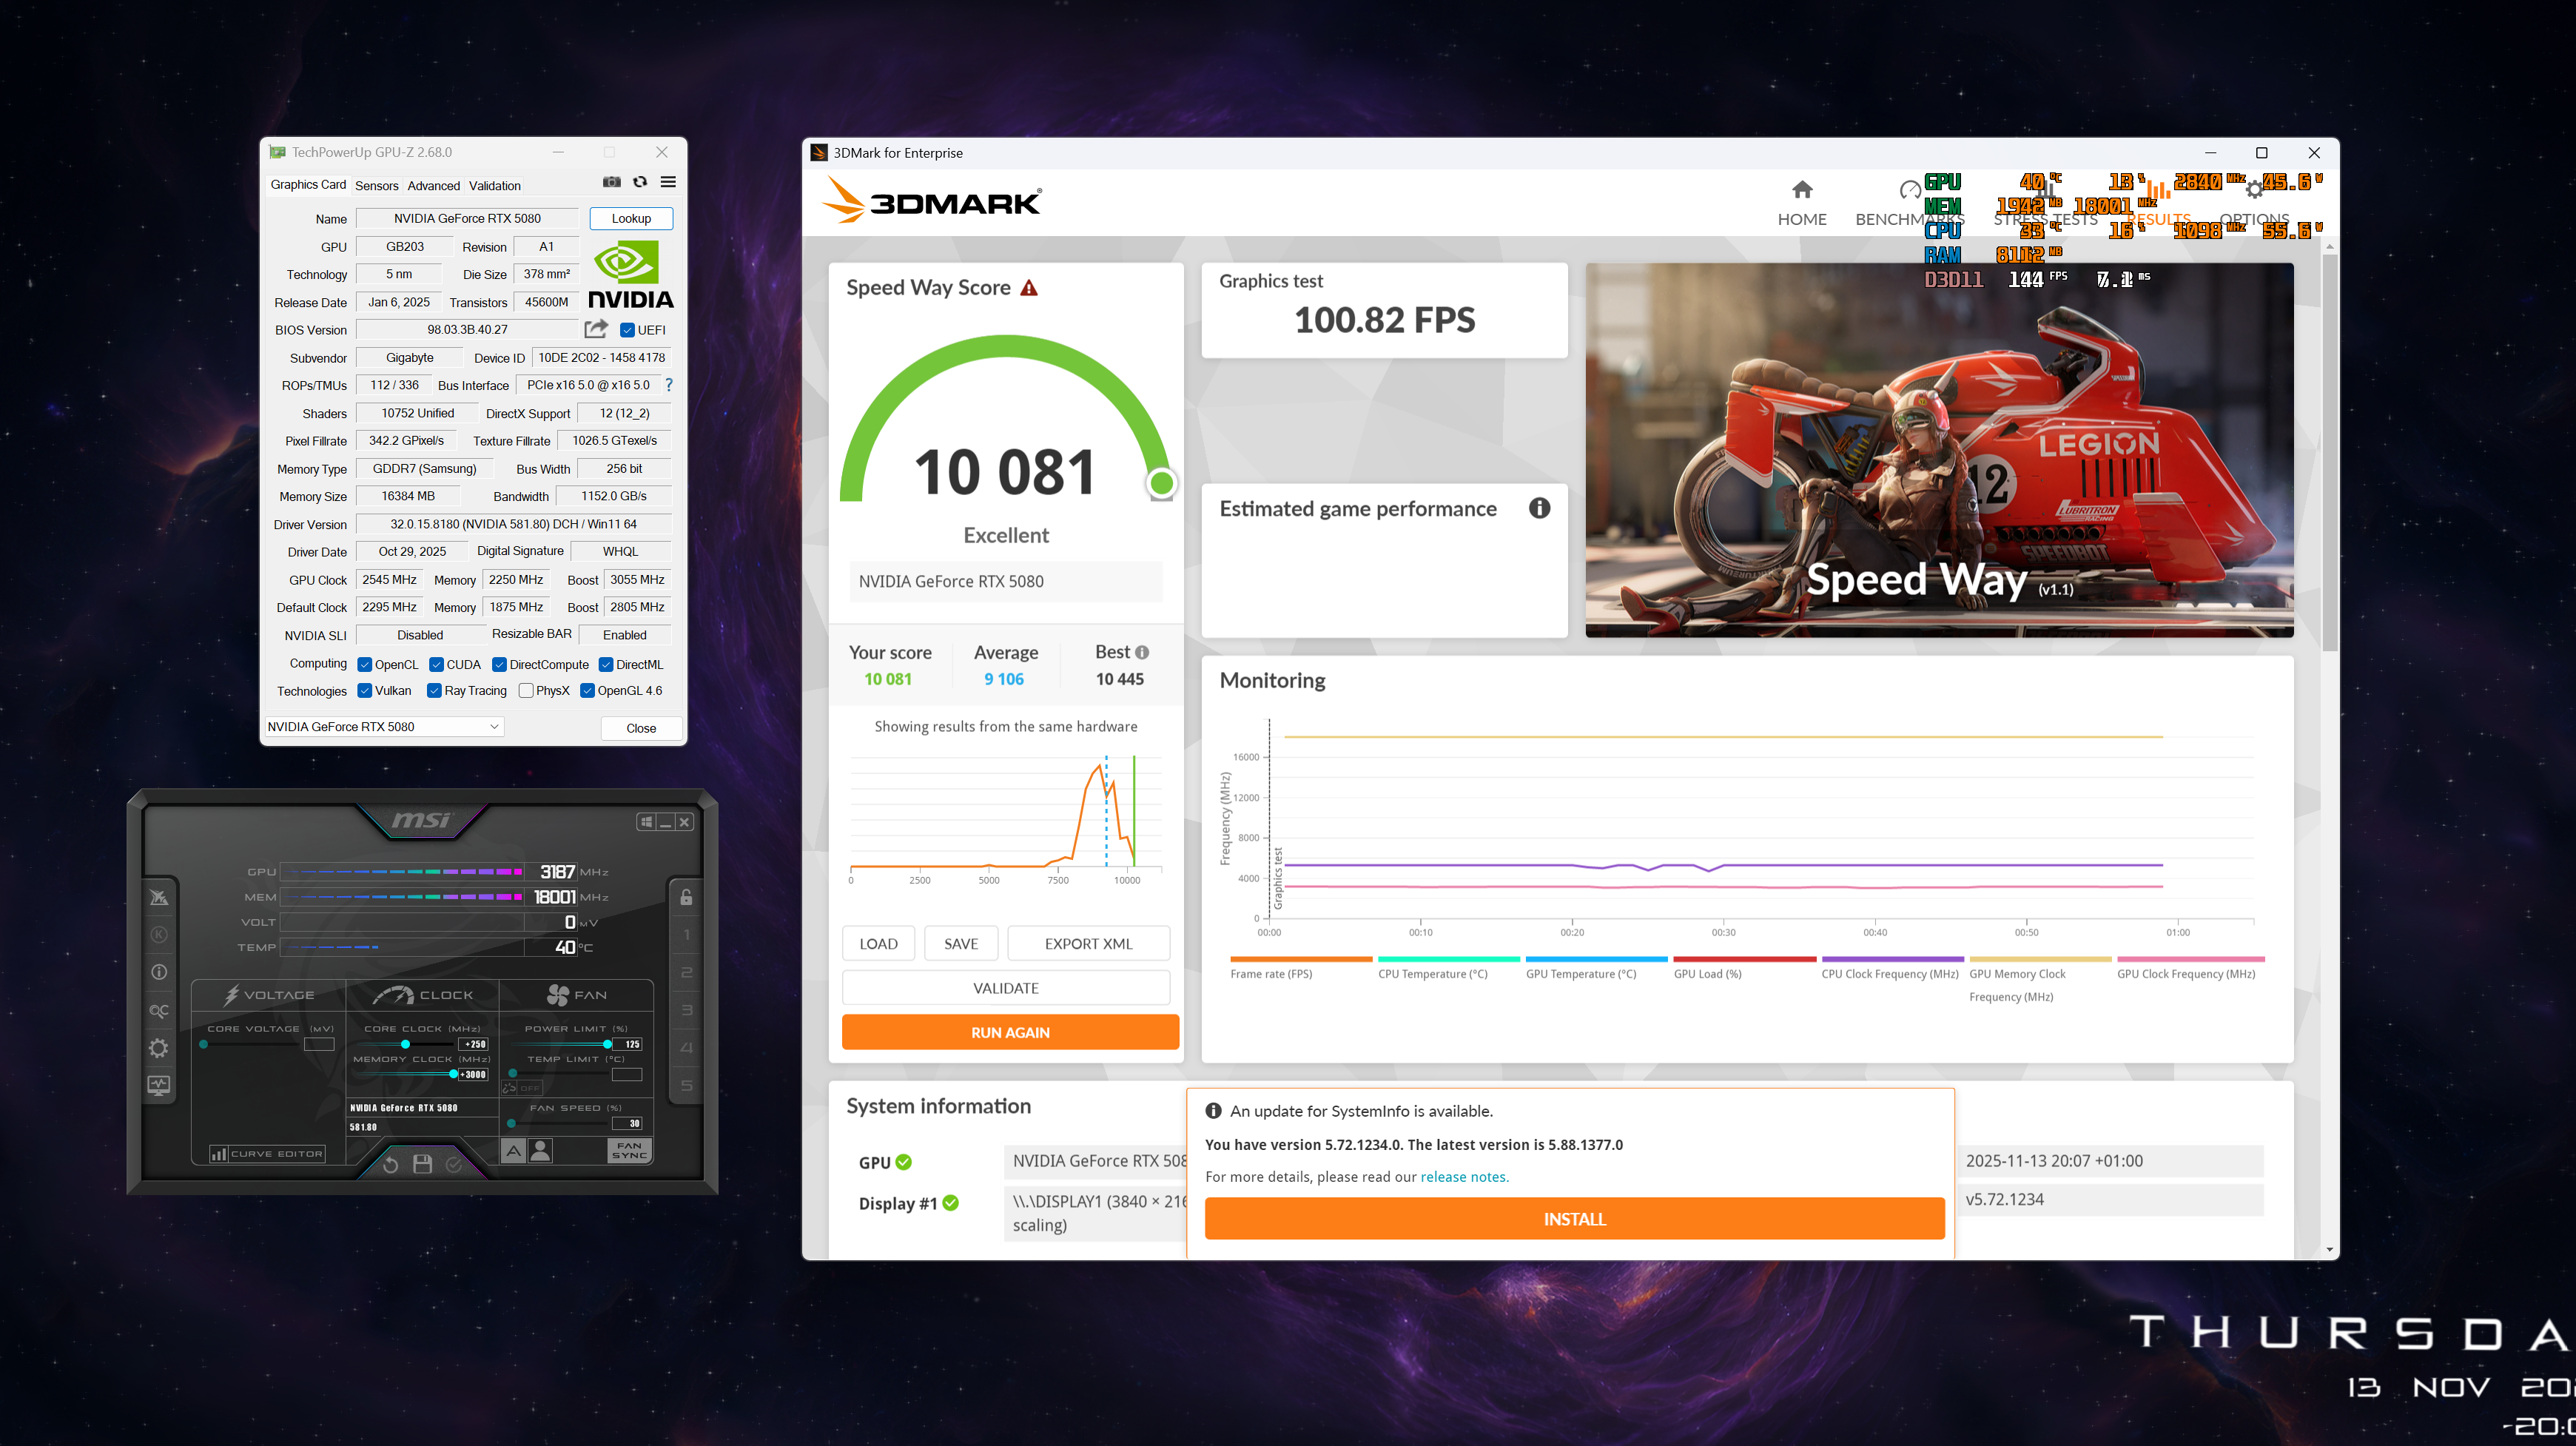Take GPU-Z screenshot with camera icon
The height and width of the screenshot is (1446, 2576).
tap(612, 182)
